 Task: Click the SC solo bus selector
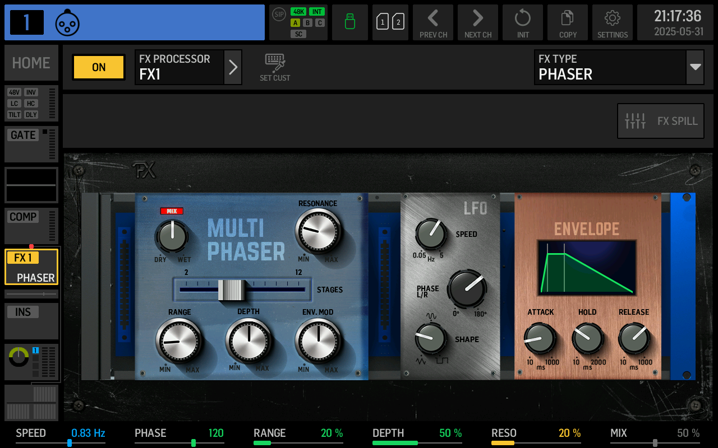[x=298, y=34]
